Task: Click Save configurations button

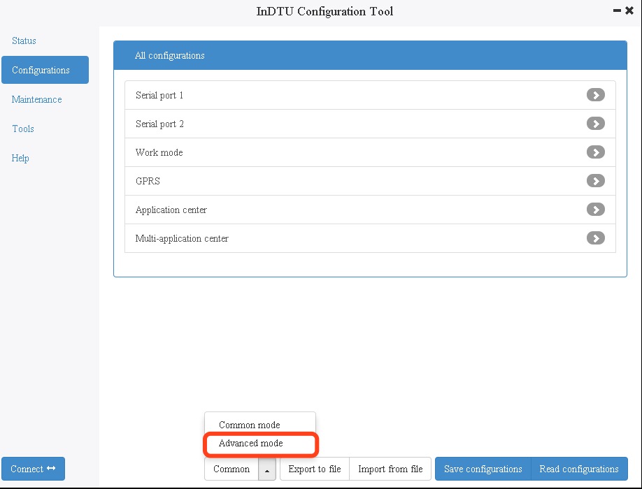Action: coord(483,469)
